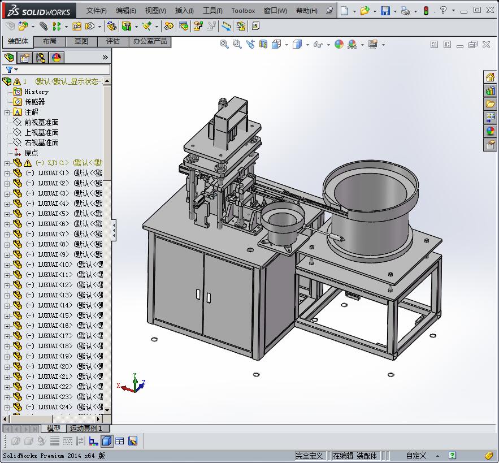The width and height of the screenshot is (499, 463).
Task: Switch to the 评估 tab
Action: coord(113,41)
